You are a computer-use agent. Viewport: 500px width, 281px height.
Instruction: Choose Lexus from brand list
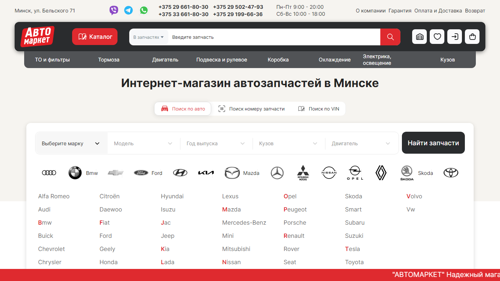point(230,196)
